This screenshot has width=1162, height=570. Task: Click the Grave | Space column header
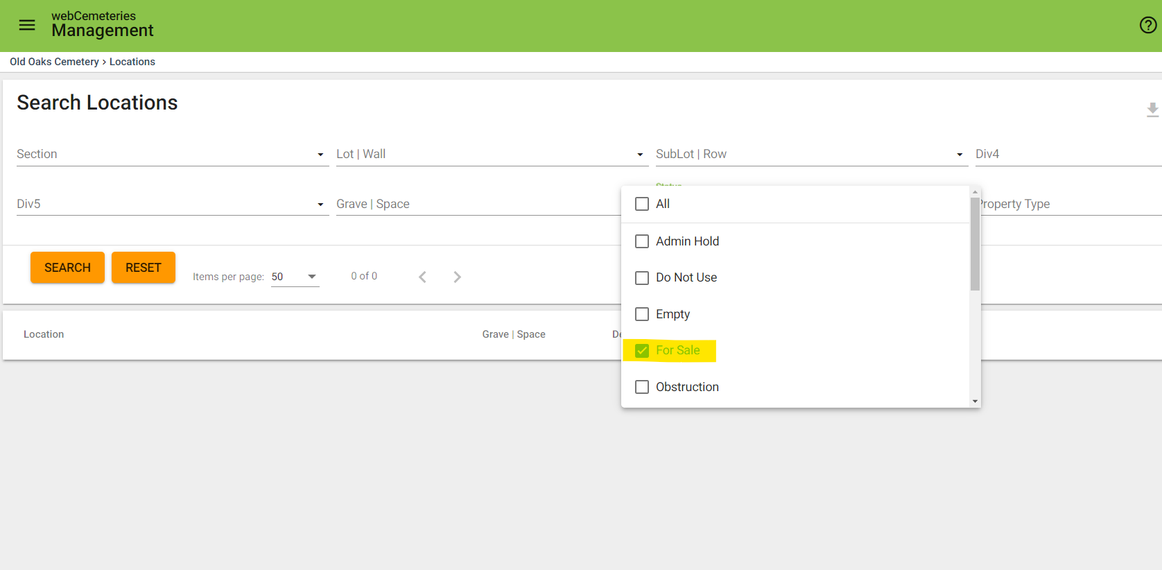514,334
